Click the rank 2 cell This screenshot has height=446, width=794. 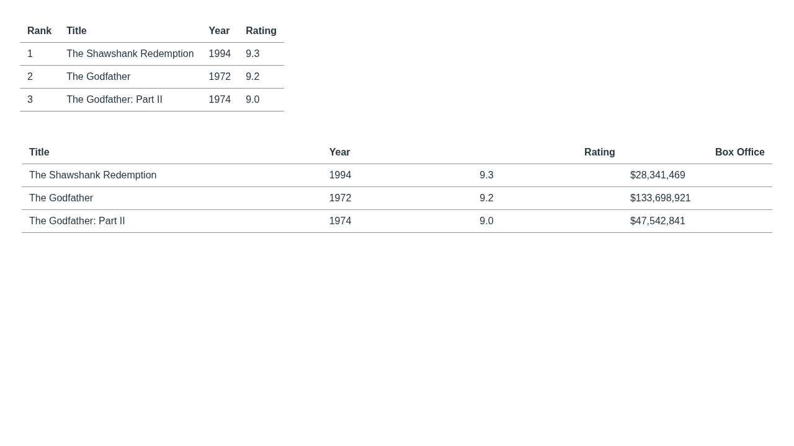30,77
